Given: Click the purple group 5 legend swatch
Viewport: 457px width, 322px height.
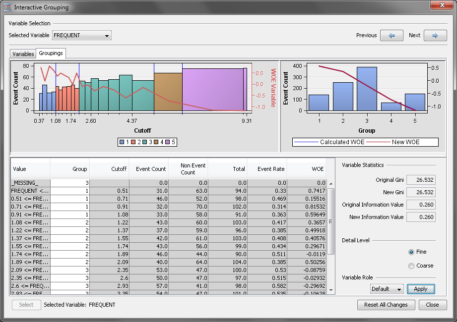Looking at the screenshot, I should click(x=167, y=142).
